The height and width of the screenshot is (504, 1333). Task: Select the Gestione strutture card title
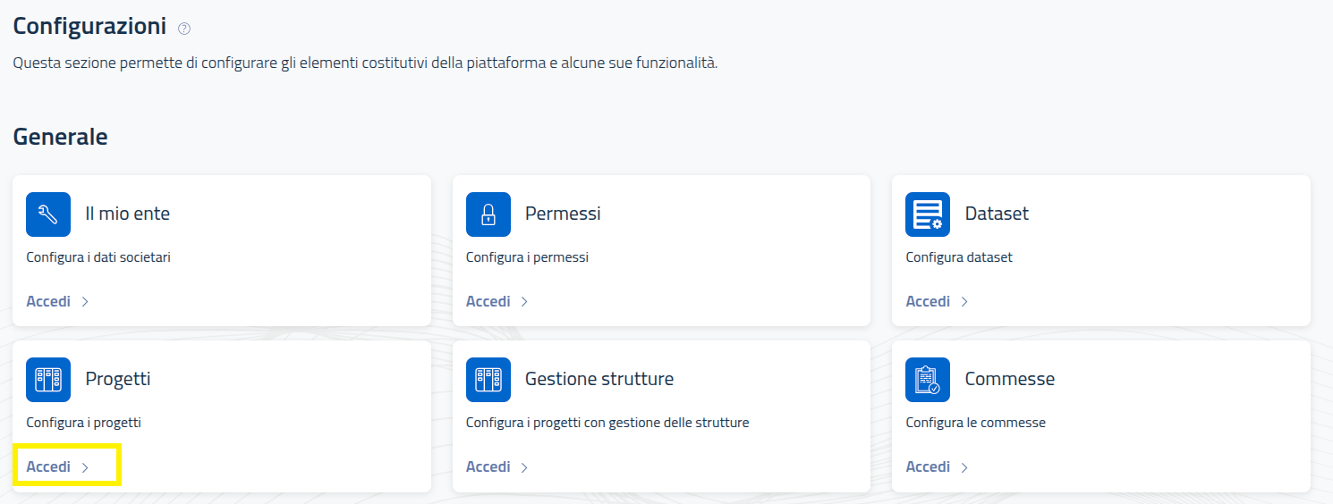point(599,379)
